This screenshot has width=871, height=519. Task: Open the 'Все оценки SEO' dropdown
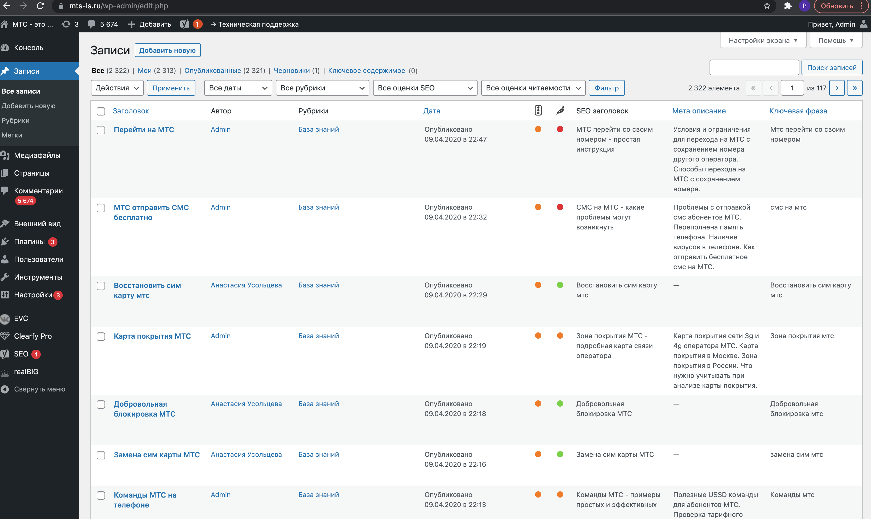pos(425,88)
